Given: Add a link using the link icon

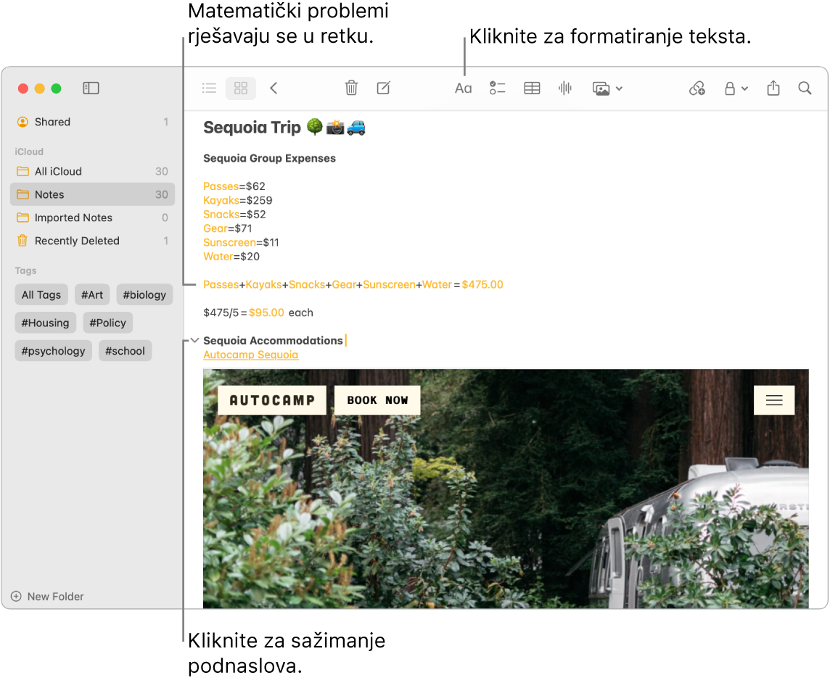Looking at the screenshot, I should click(x=697, y=88).
